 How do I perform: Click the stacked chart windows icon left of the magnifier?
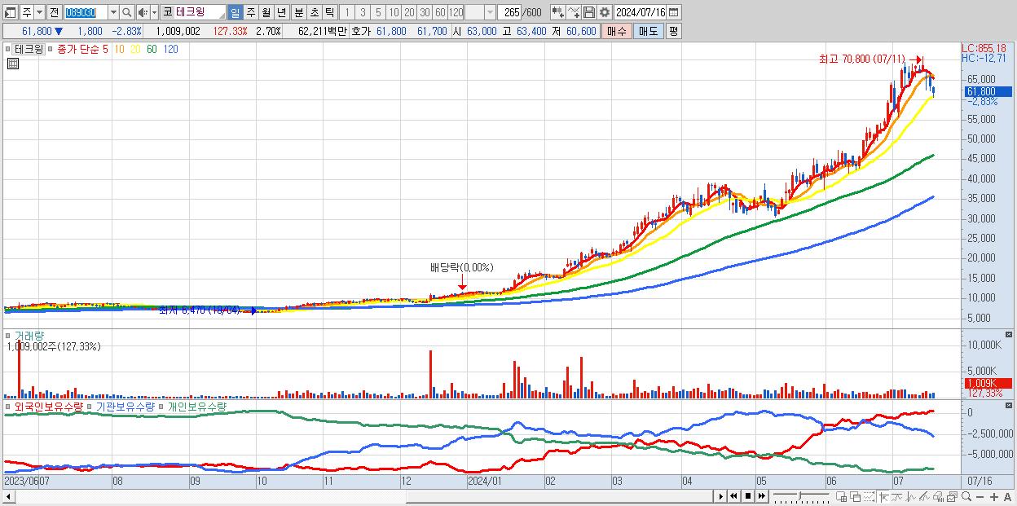coord(952,497)
